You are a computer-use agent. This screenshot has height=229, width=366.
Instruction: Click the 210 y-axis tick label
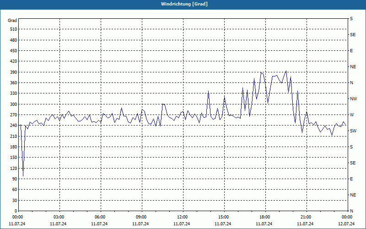(x=13, y=136)
